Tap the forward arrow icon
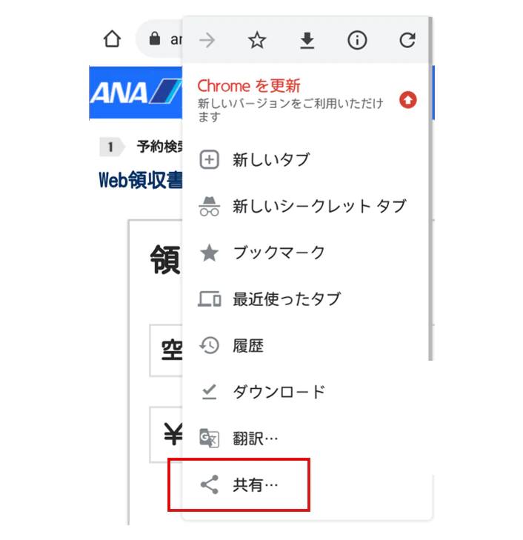The height and width of the screenshot is (540, 523). coord(207,41)
